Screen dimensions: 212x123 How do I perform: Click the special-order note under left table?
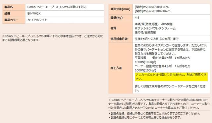(x=53, y=38)
